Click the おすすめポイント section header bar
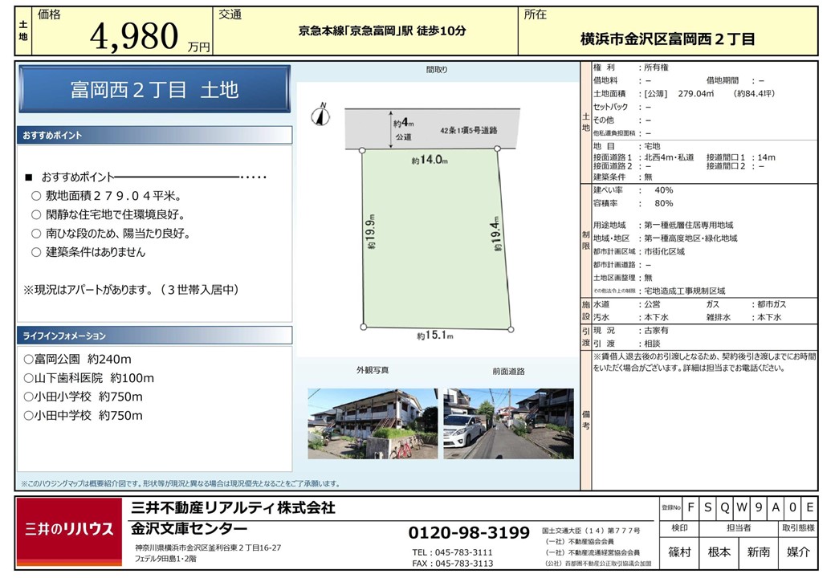Image resolution: width=835 pixels, height=578 pixels. [x=154, y=136]
